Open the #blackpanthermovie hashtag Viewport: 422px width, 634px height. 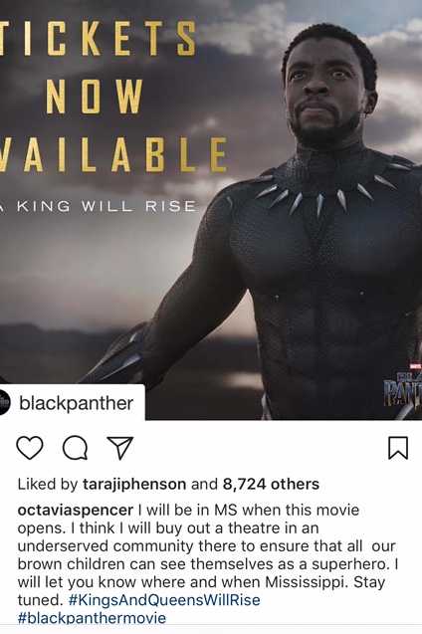point(92,617)
